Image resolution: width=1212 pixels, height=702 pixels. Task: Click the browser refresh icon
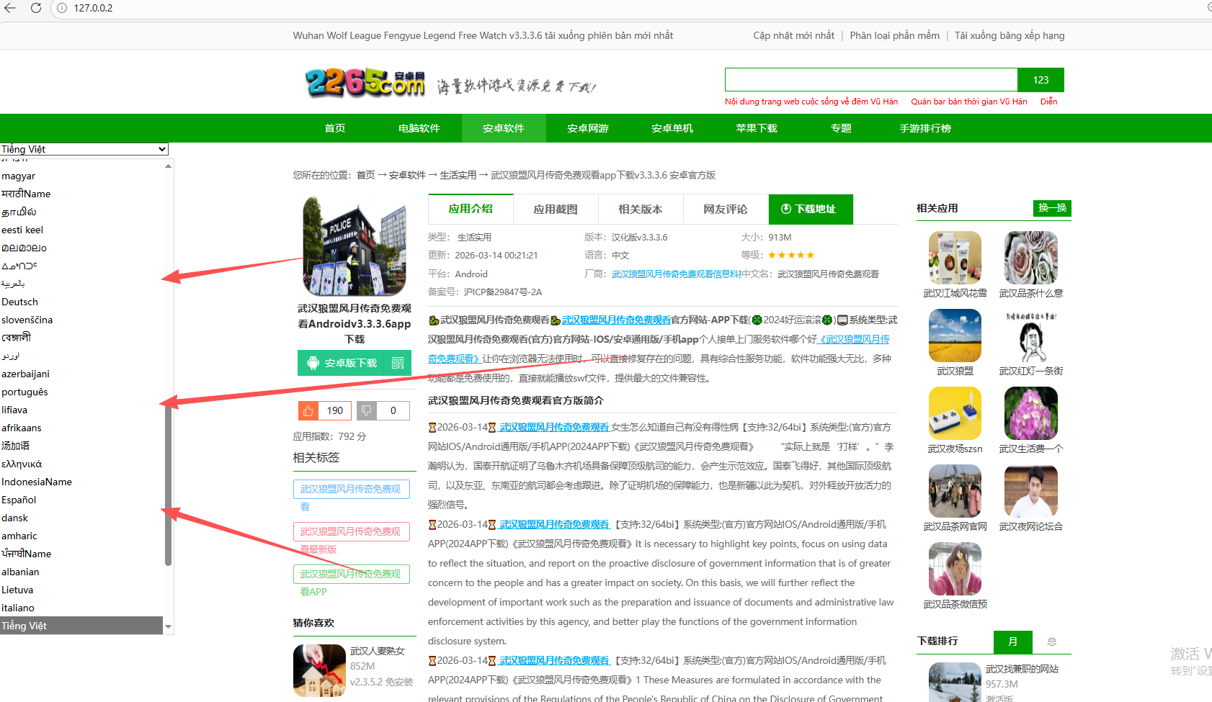tap(35, 8)
